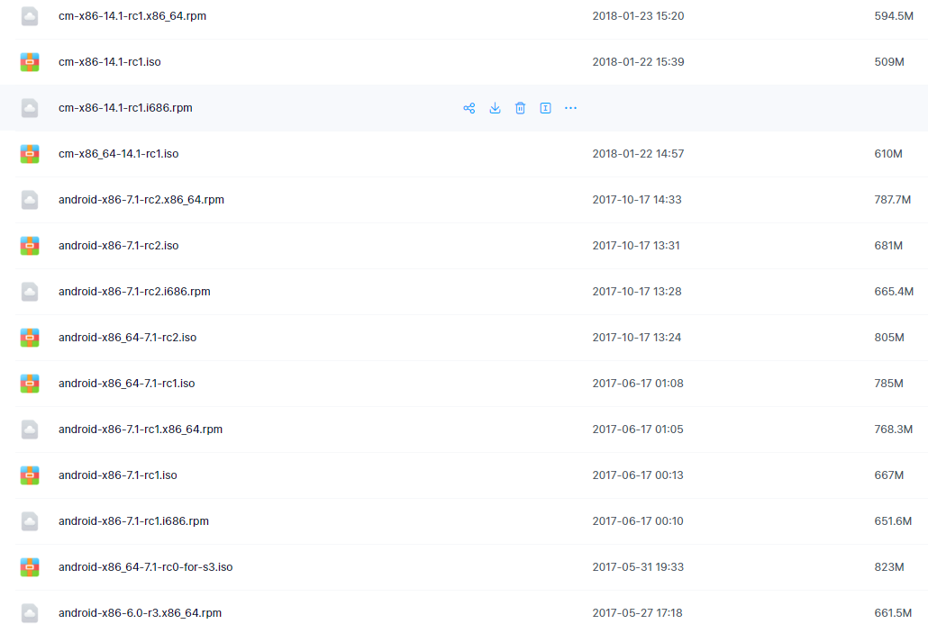
Task: Rename cm-x86-14.1-rc1.i686.rpm using rename icon
Action: tap(545, 108)
